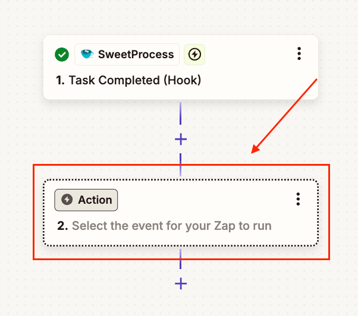The height and width of the screenshot is (316, 358).
Task: Click the Action label chip
Action: point(86,200)
